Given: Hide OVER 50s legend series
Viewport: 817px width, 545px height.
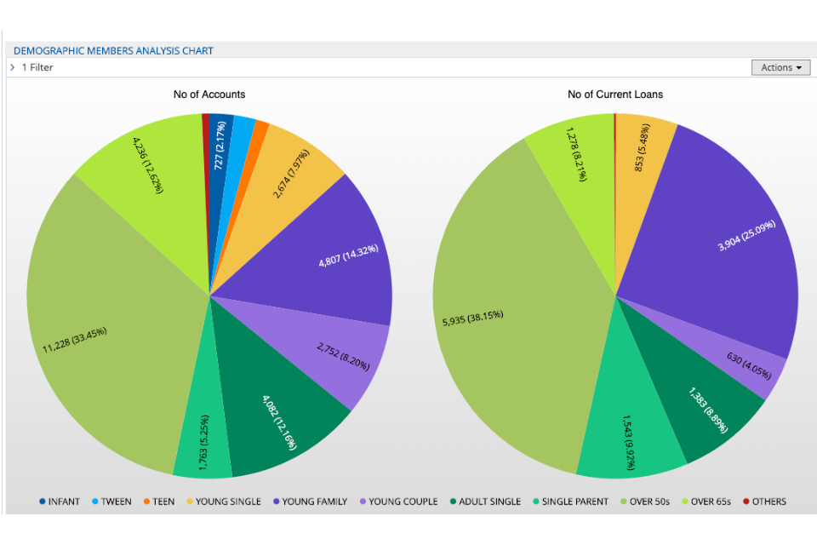Looking at the screenshot, I should point(643,502).
